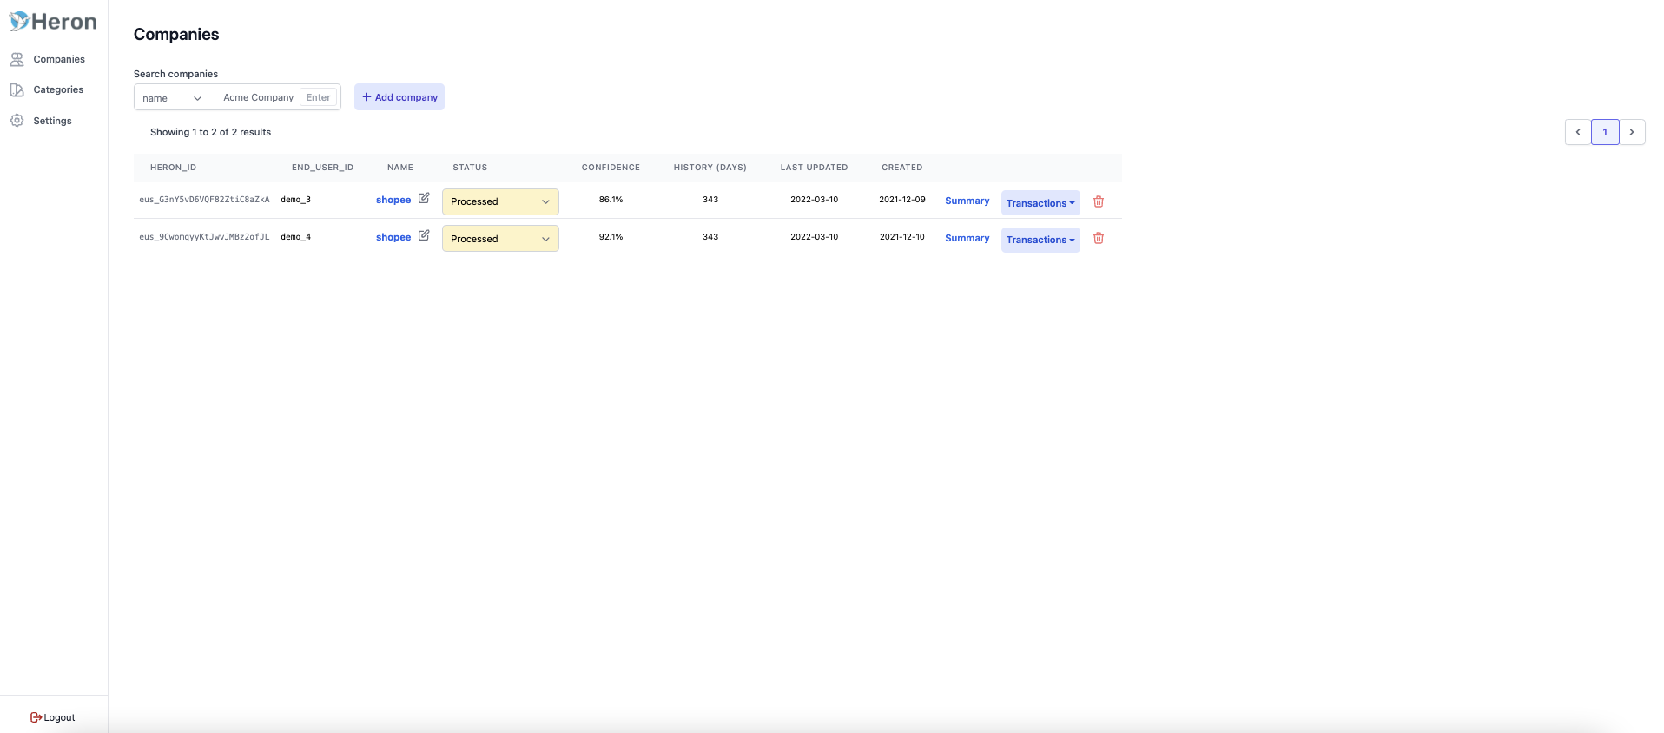Go to next page arrow
This screenshot has width=1664, height=733.
[x=1632, y=132]
